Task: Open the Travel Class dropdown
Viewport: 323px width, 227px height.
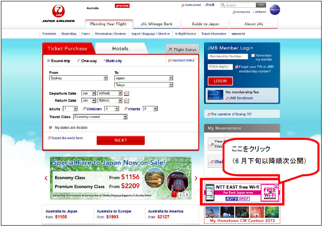Action: [100, 117]
